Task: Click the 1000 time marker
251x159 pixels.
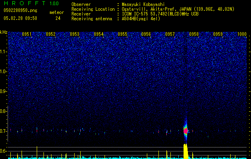Action: (x=242, y=34)
